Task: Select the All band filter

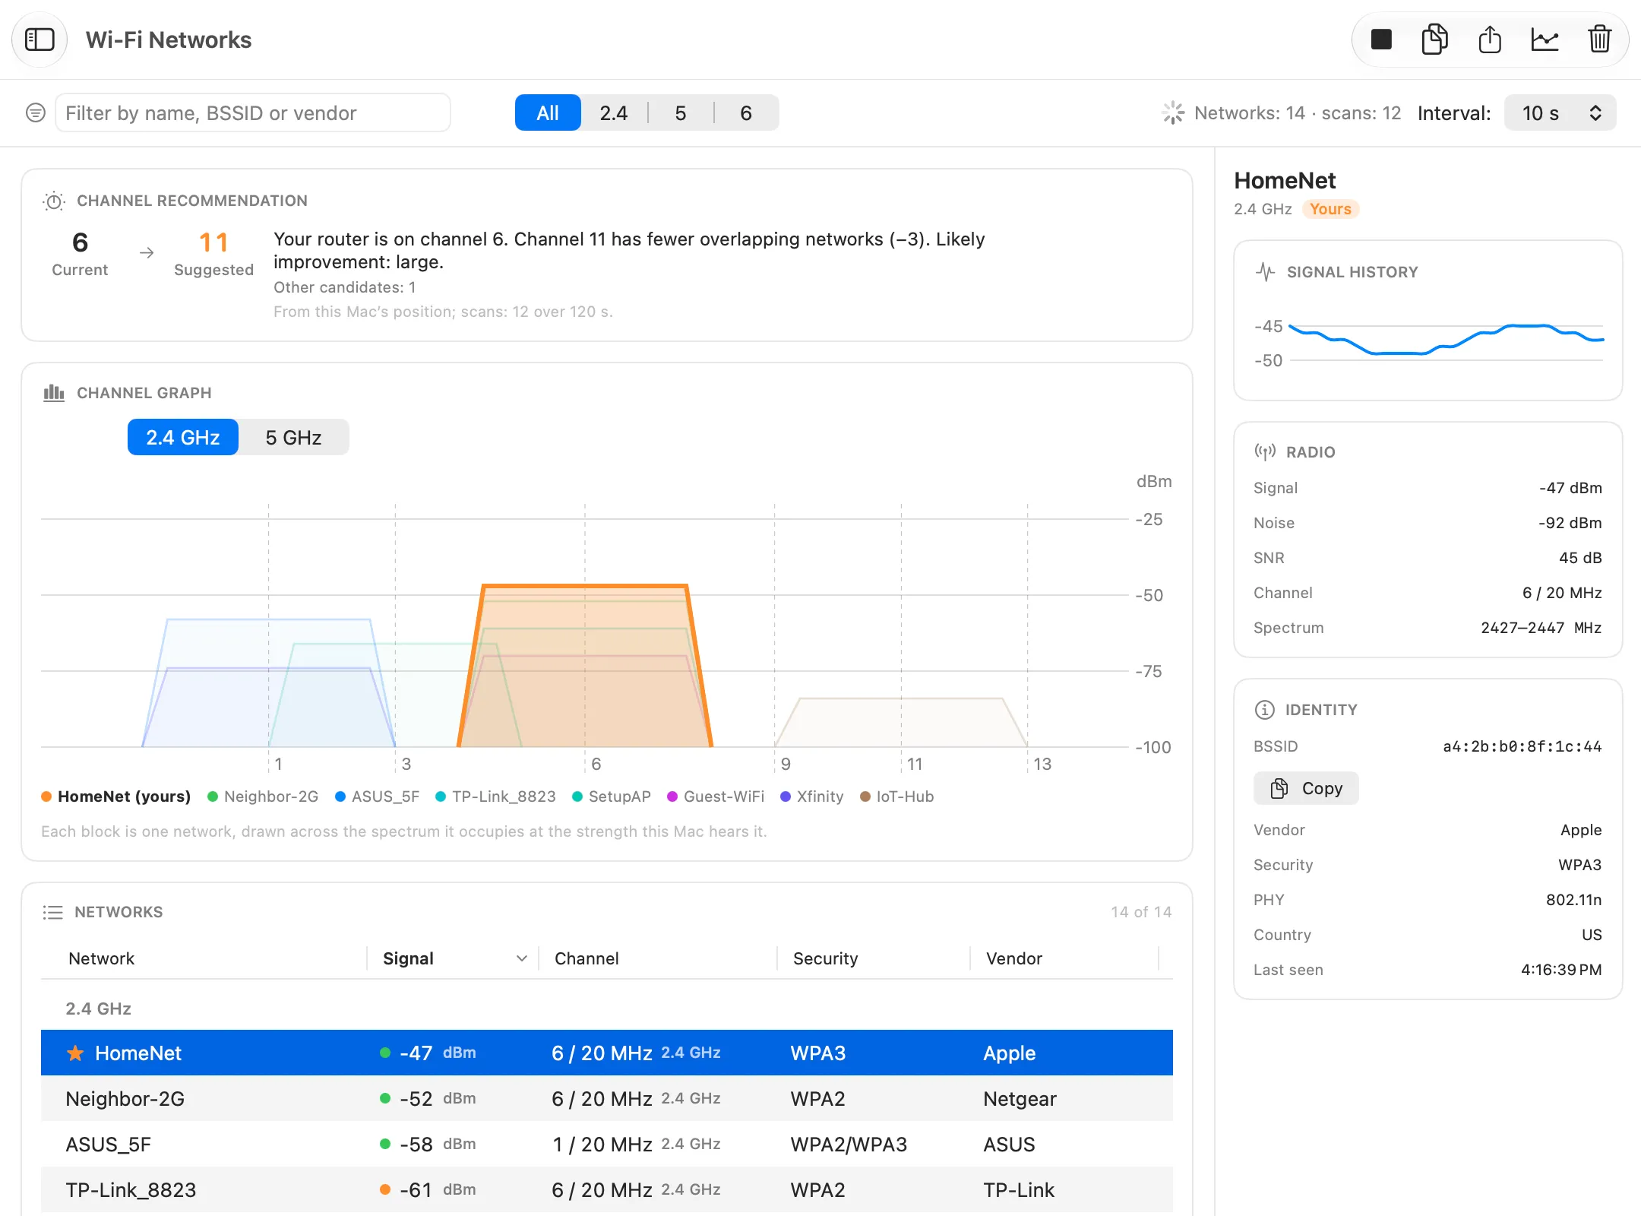Action: pyautogui.click(x=548, y=113)
